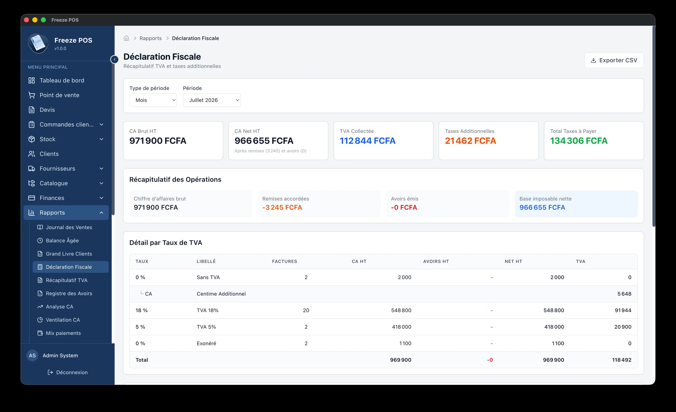Click the Déconnexion link
The height and width of the screenshot is (412, 676).
68,372
